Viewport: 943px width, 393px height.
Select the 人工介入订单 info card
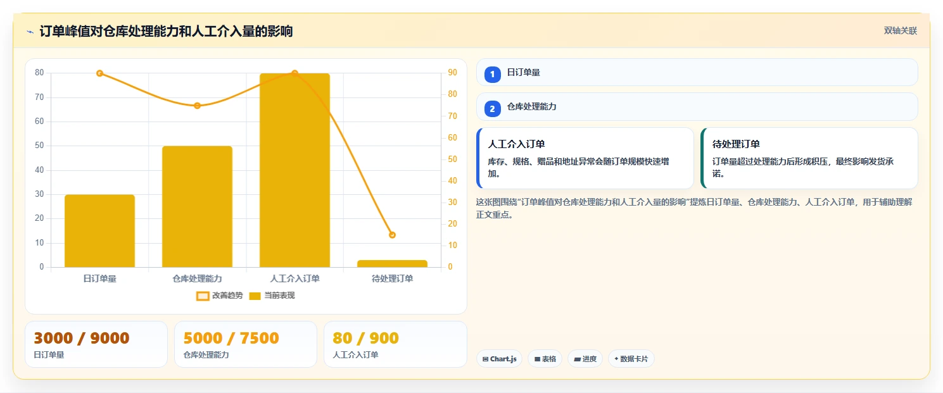[585, 158]
